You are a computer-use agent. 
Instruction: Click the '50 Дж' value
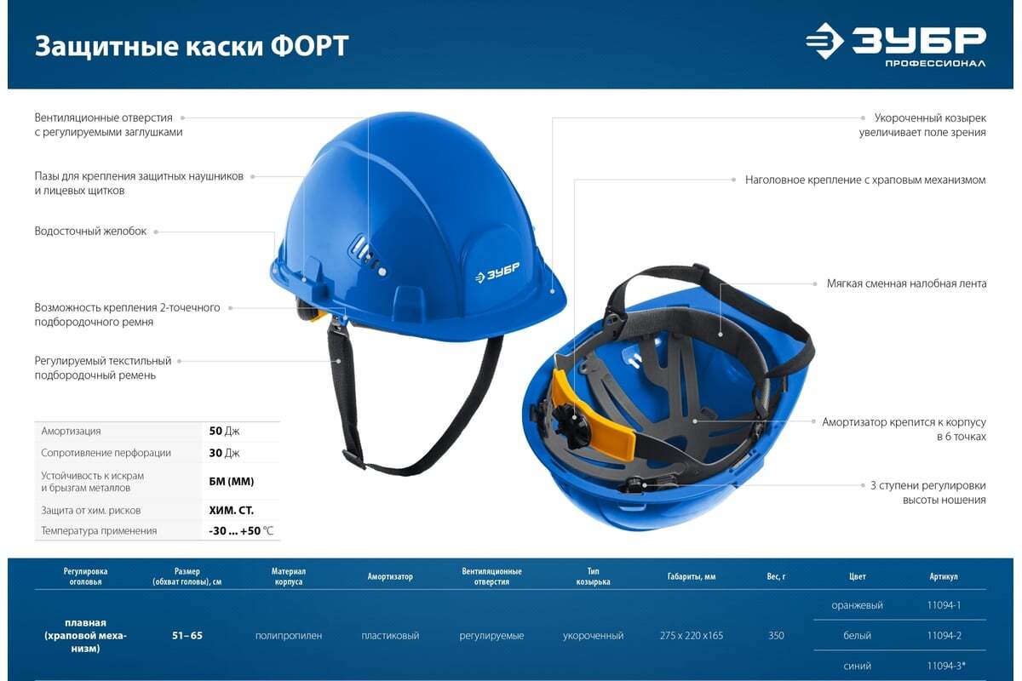(225, 432)
